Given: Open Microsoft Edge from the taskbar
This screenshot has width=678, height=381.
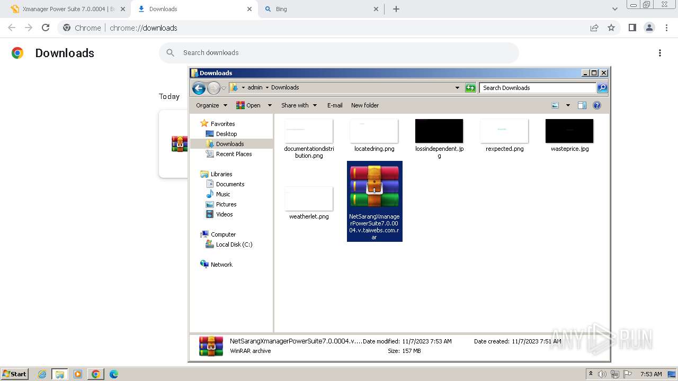Looking at the screenshot, I should pos(113,374).
